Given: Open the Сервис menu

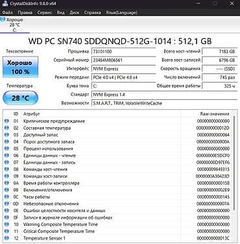Looking at the screenshot, I should (45, 12).
